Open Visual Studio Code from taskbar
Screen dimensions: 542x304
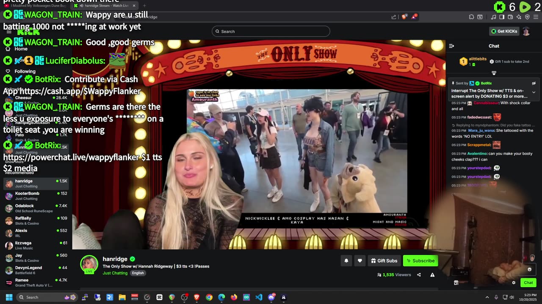coord(259,297)
